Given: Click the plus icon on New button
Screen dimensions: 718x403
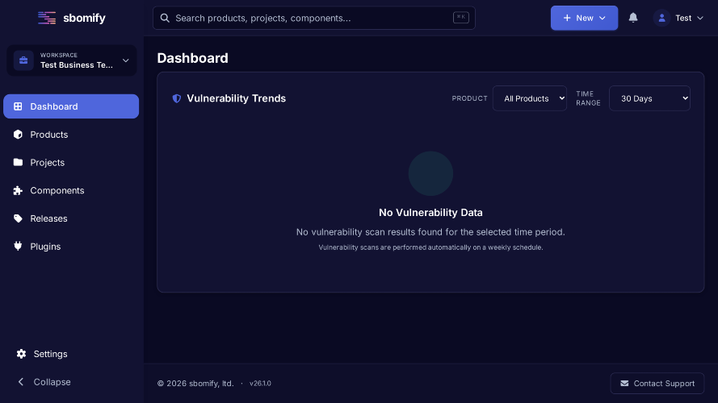Looking at the screenshot, I should (567, 18).
